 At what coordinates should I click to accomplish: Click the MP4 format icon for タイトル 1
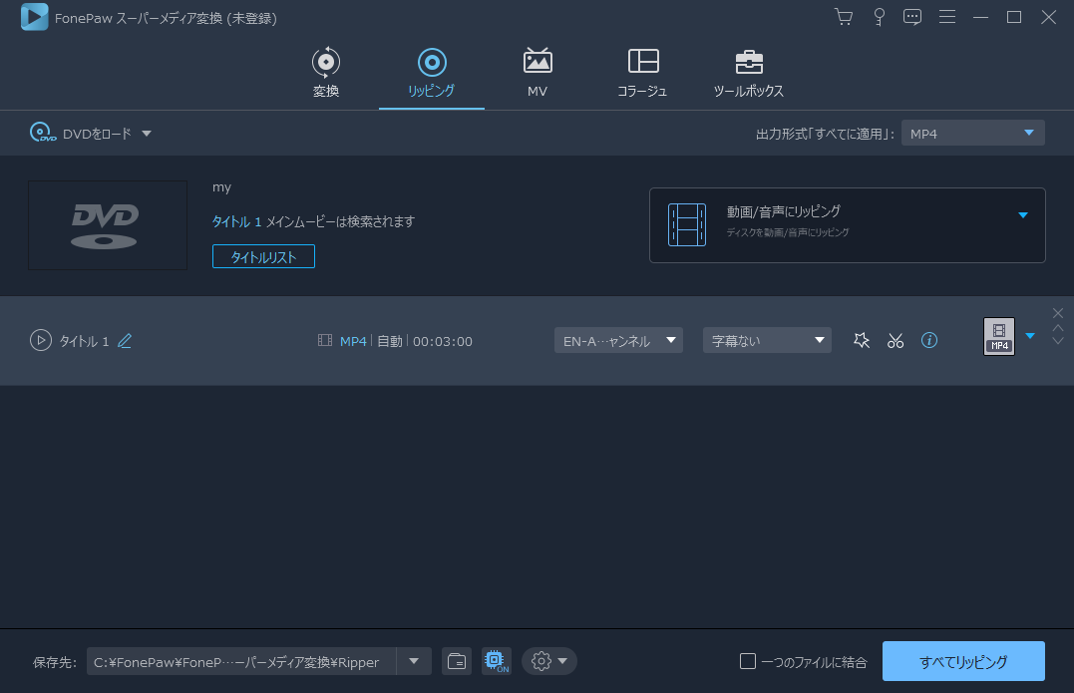pyautogui.click(x=999, y=336)
